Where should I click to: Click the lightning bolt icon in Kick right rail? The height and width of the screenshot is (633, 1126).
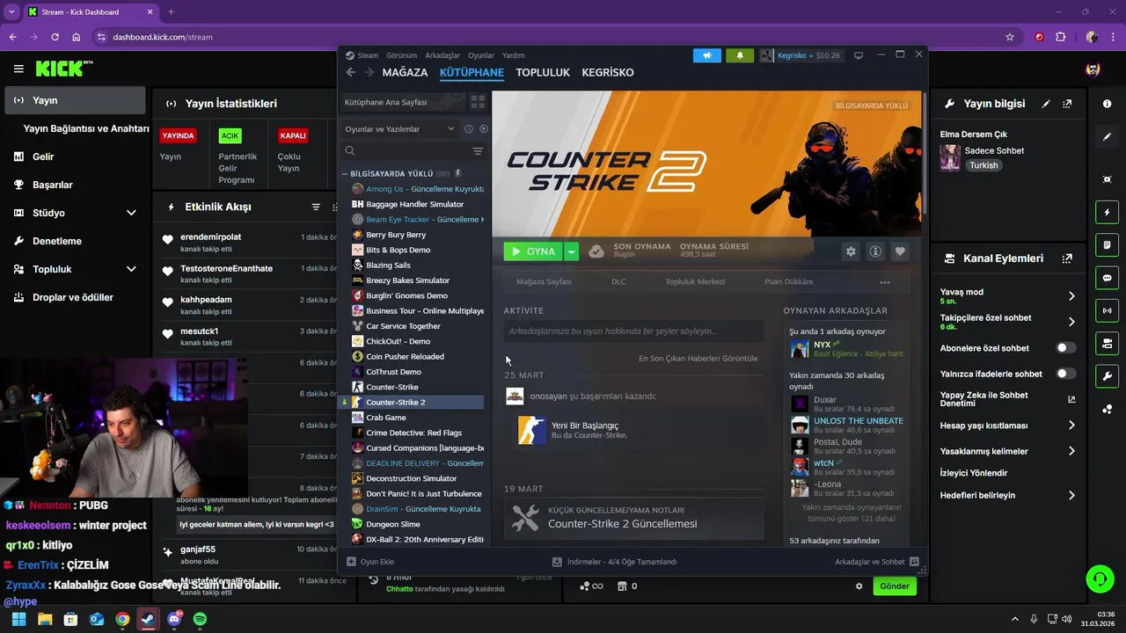pyautogui.click(x=1107, y=212)
